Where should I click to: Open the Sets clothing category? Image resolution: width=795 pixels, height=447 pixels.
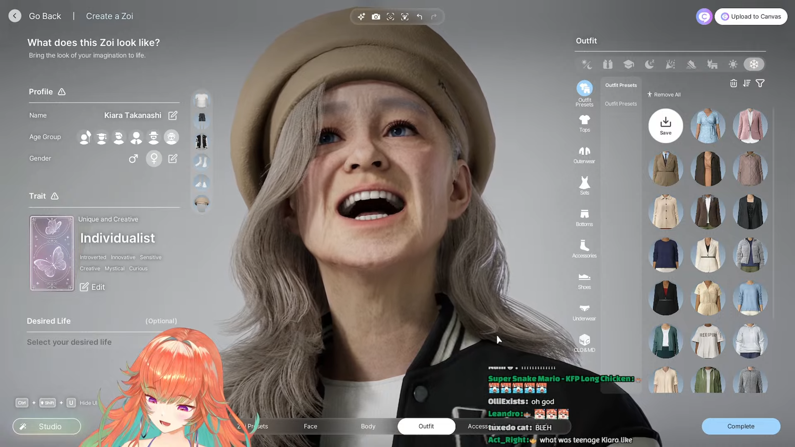point(584,186)
